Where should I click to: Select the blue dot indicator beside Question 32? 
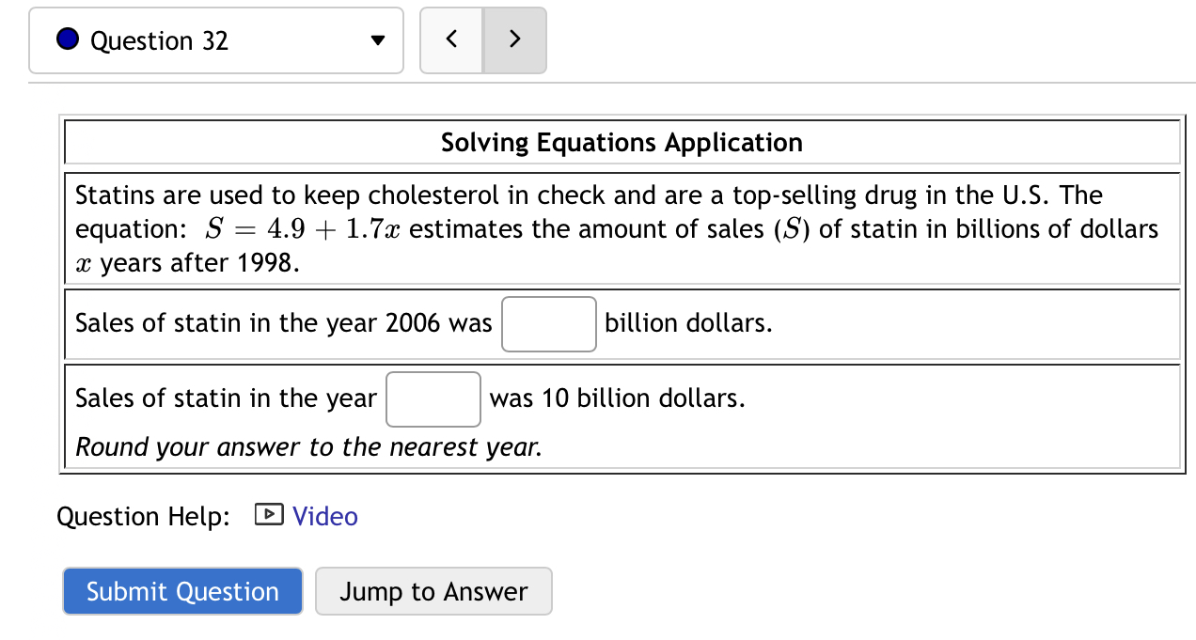66,39
